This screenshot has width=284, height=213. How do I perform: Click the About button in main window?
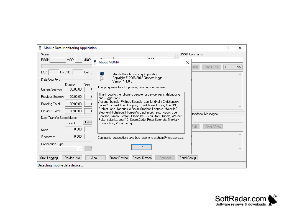[95, 158]
